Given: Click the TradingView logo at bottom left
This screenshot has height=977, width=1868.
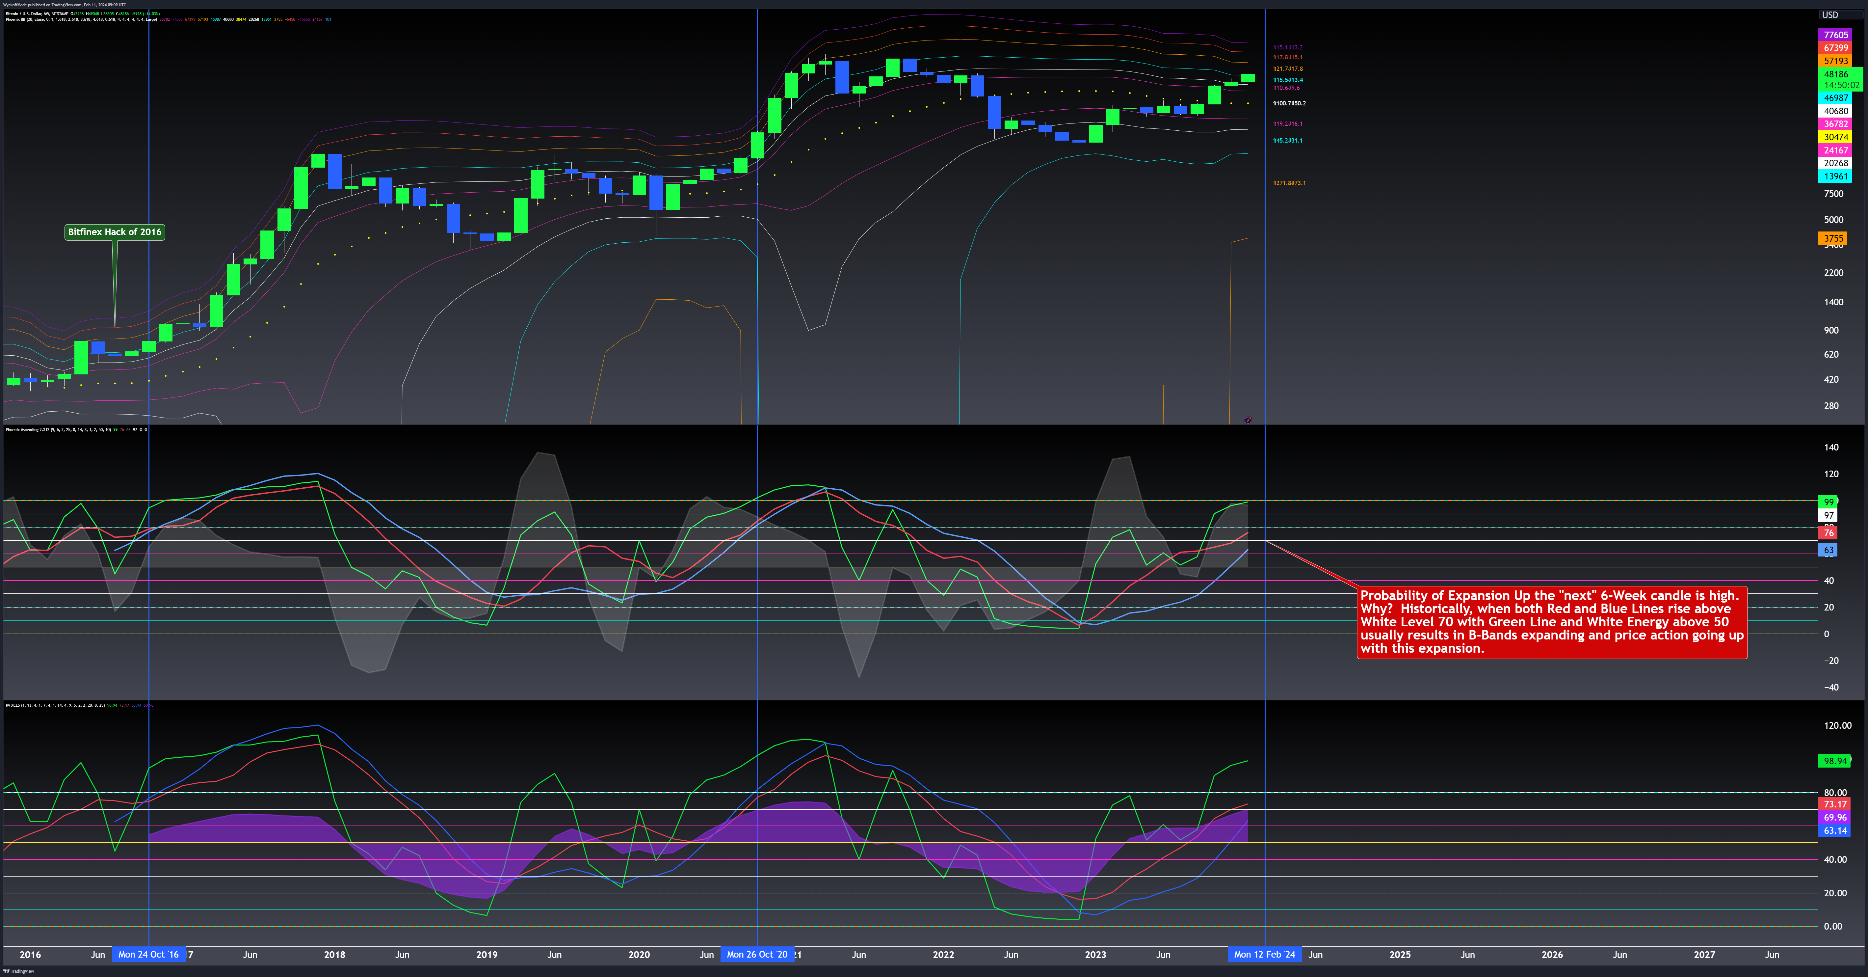Looking at the screenshot, I should pyautogui.click(x=18, y=971).
